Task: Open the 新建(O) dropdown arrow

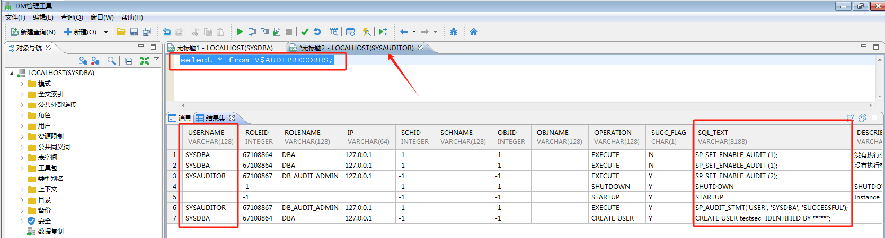Action: click(106, 32)
